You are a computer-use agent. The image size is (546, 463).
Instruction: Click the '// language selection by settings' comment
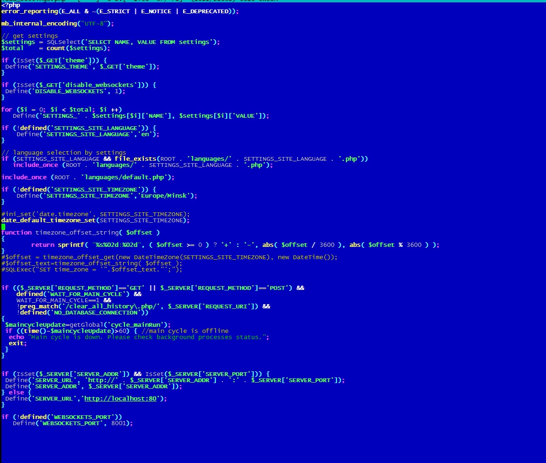click(64, 153)
